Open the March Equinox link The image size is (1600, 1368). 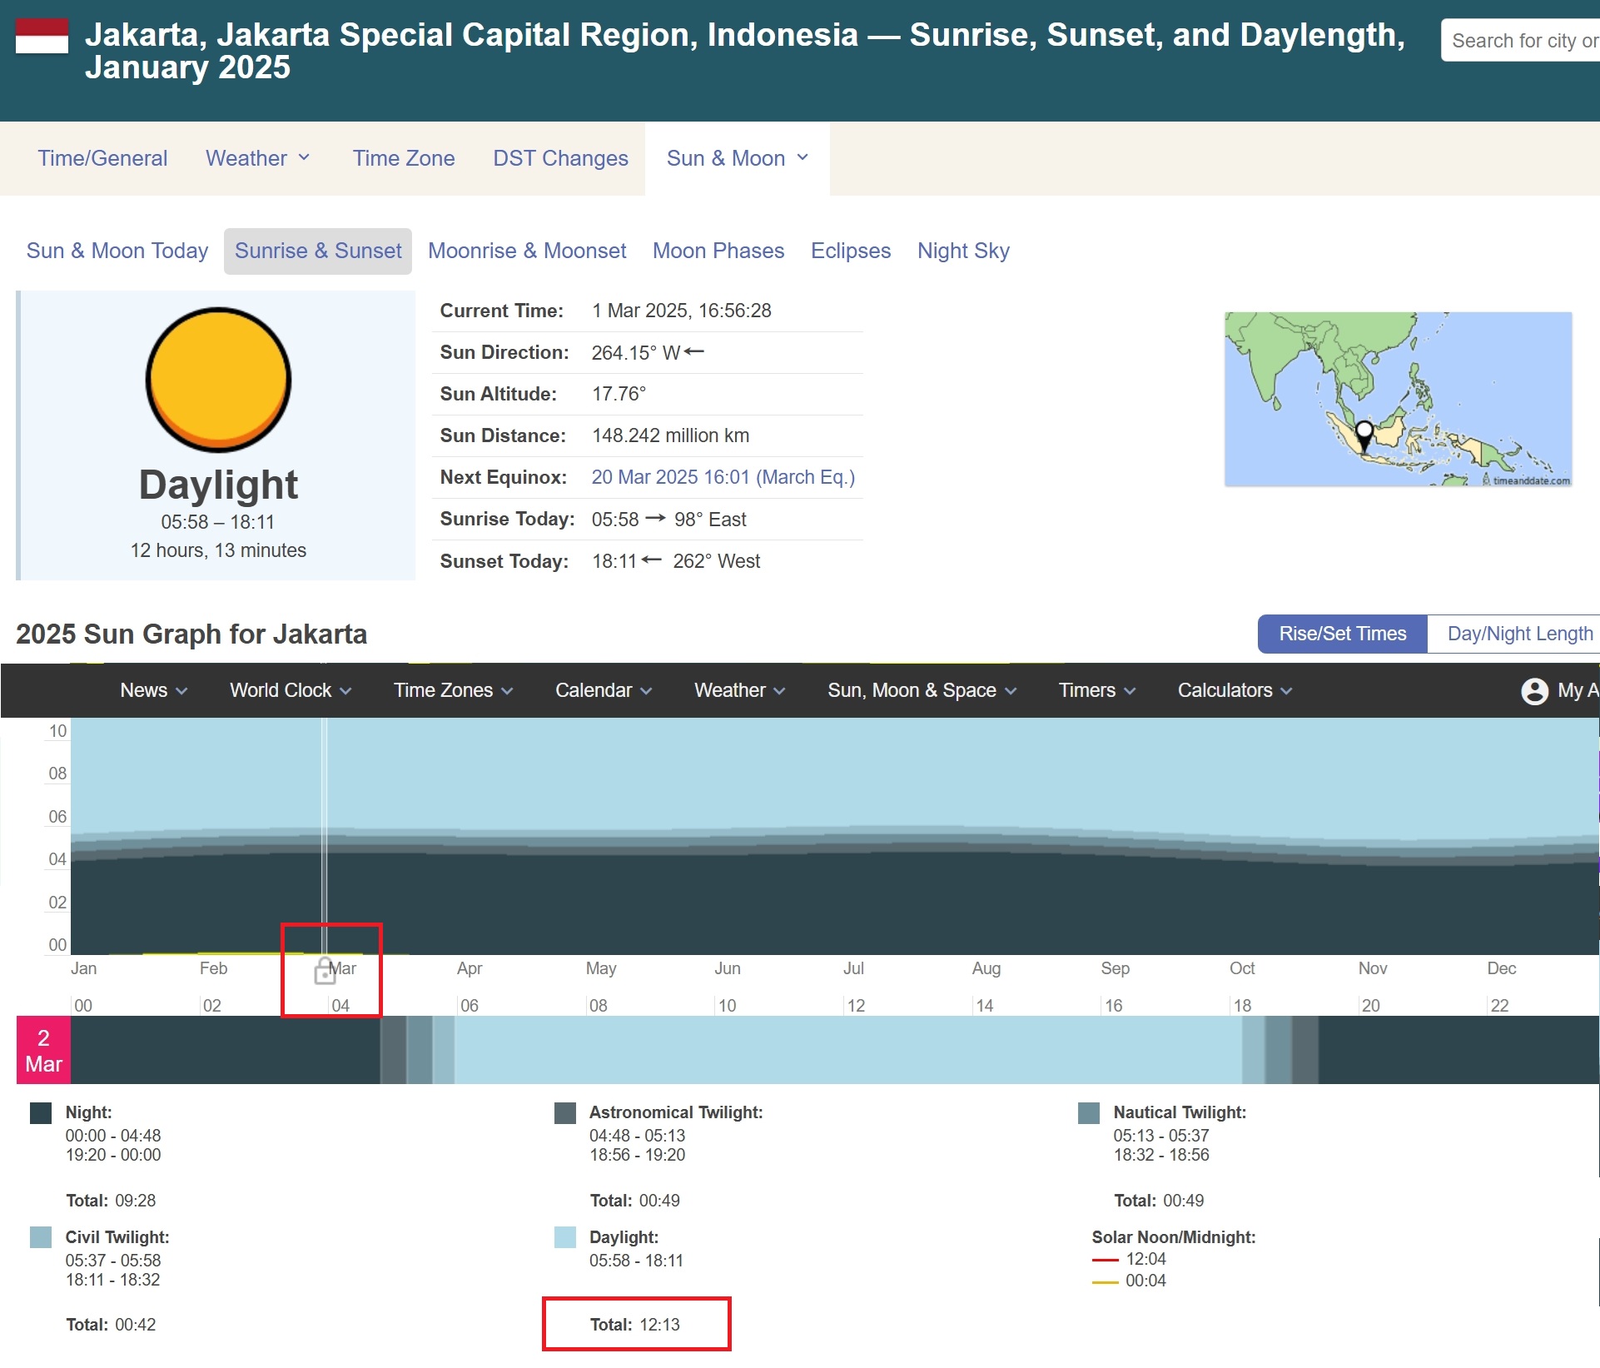723,477
